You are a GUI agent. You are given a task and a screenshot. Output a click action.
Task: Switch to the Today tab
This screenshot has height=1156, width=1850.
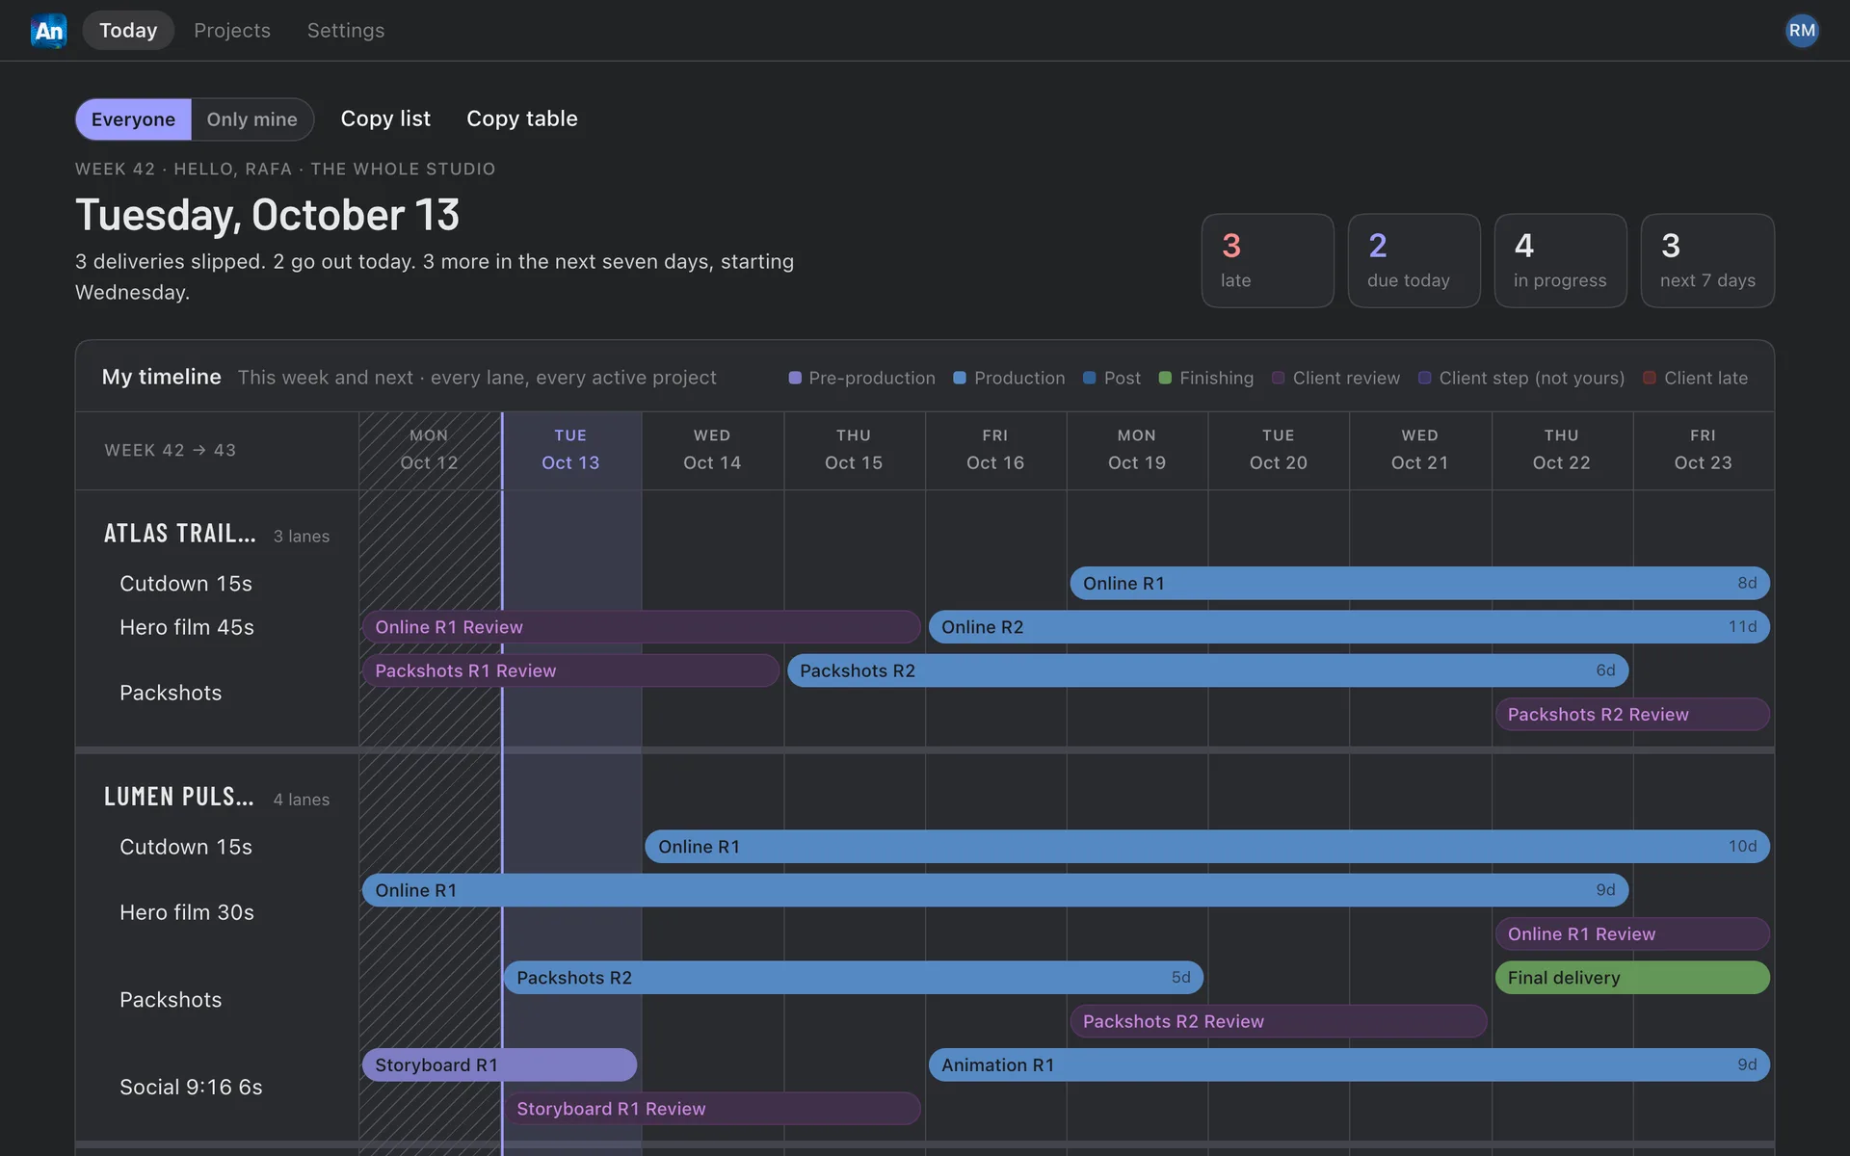point(128,31)
